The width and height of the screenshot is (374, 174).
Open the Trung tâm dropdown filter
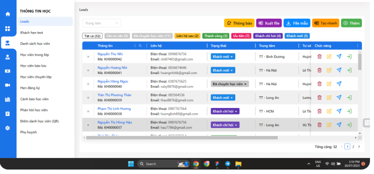(102, 23)
